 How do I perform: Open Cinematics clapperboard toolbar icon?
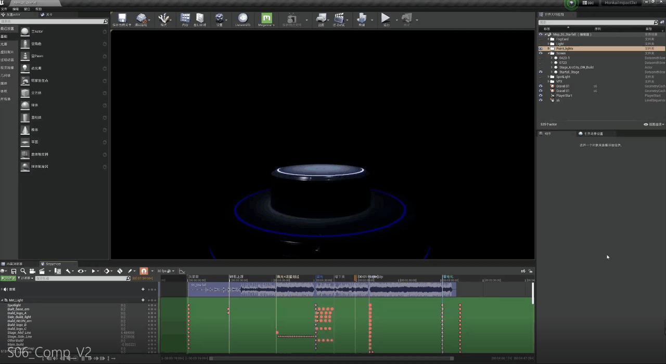pos(339,18)
